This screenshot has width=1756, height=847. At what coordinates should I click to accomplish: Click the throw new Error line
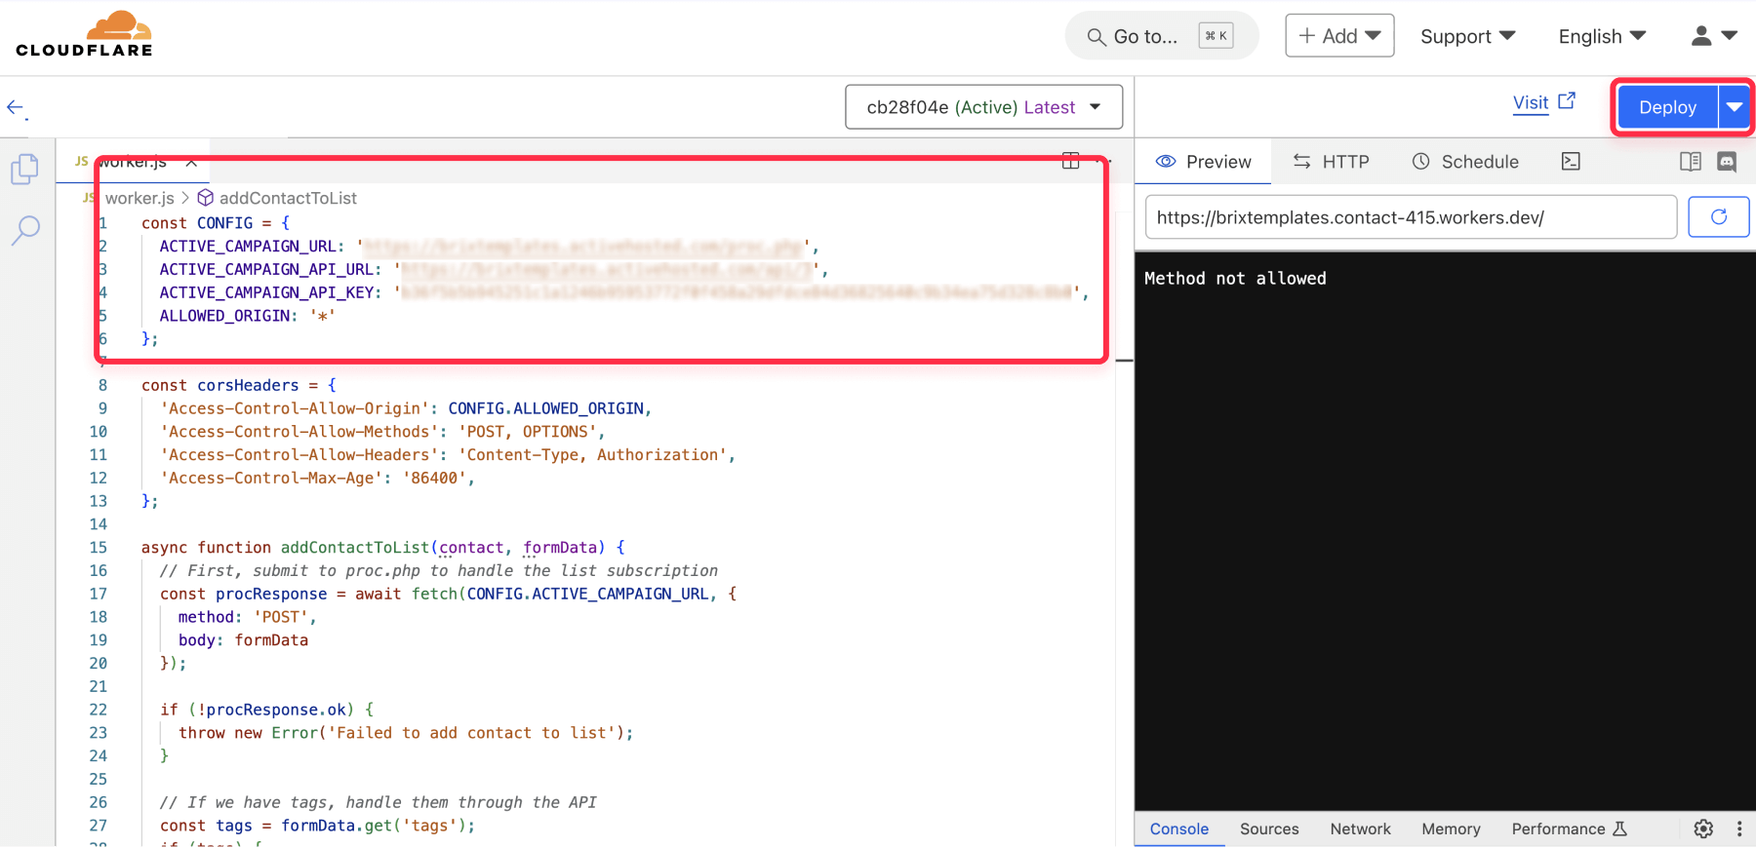(x=406, y=733)
